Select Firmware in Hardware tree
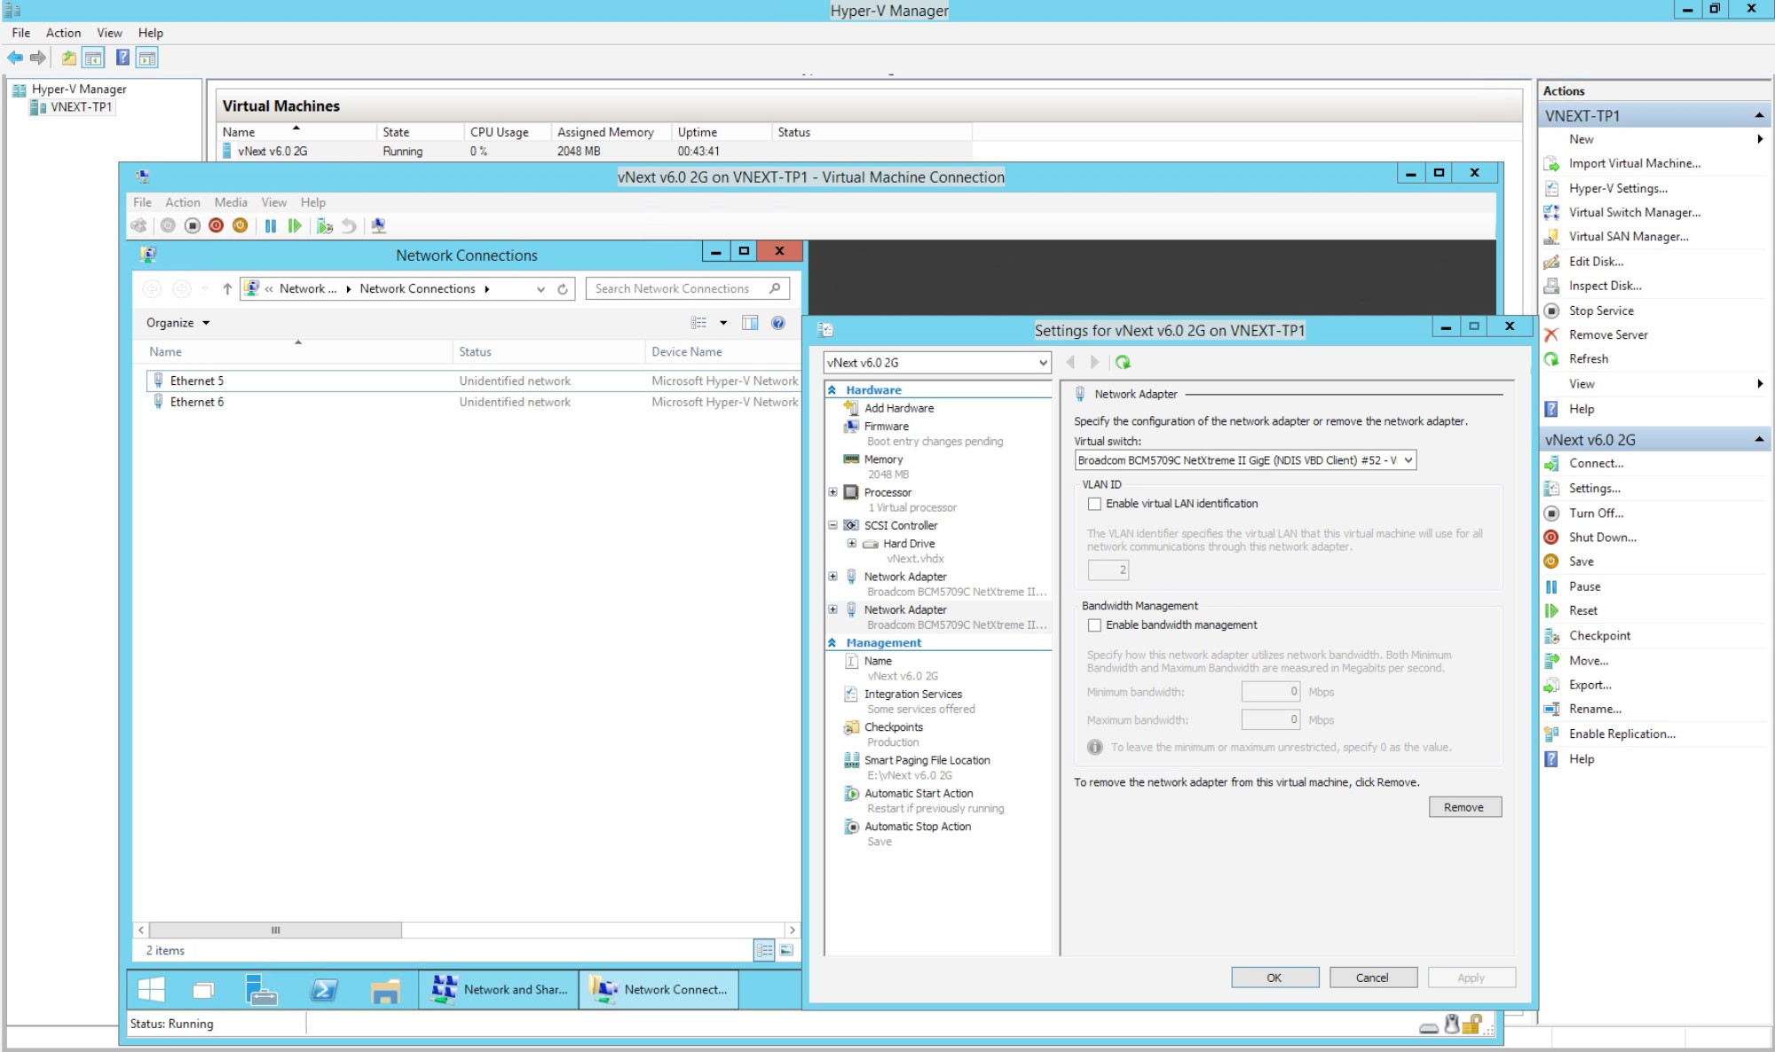This screenshot has width=1775, height=1052. [x=886, y=427]
